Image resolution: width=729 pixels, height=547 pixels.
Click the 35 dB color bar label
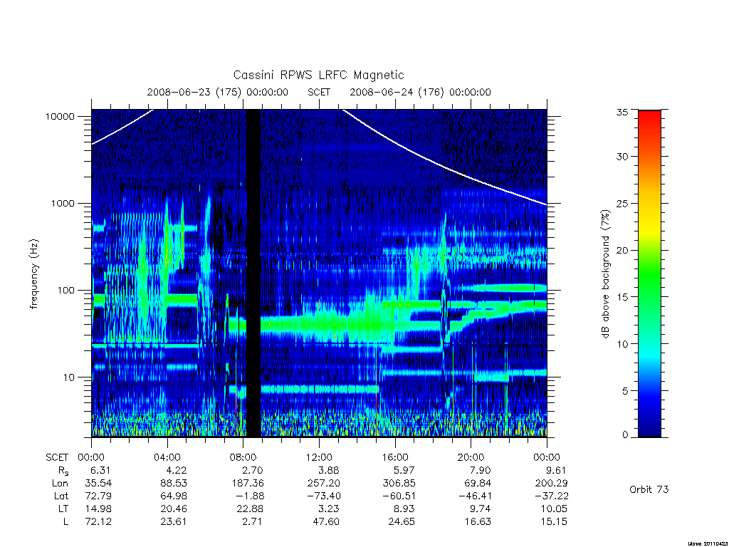[622, 112]
